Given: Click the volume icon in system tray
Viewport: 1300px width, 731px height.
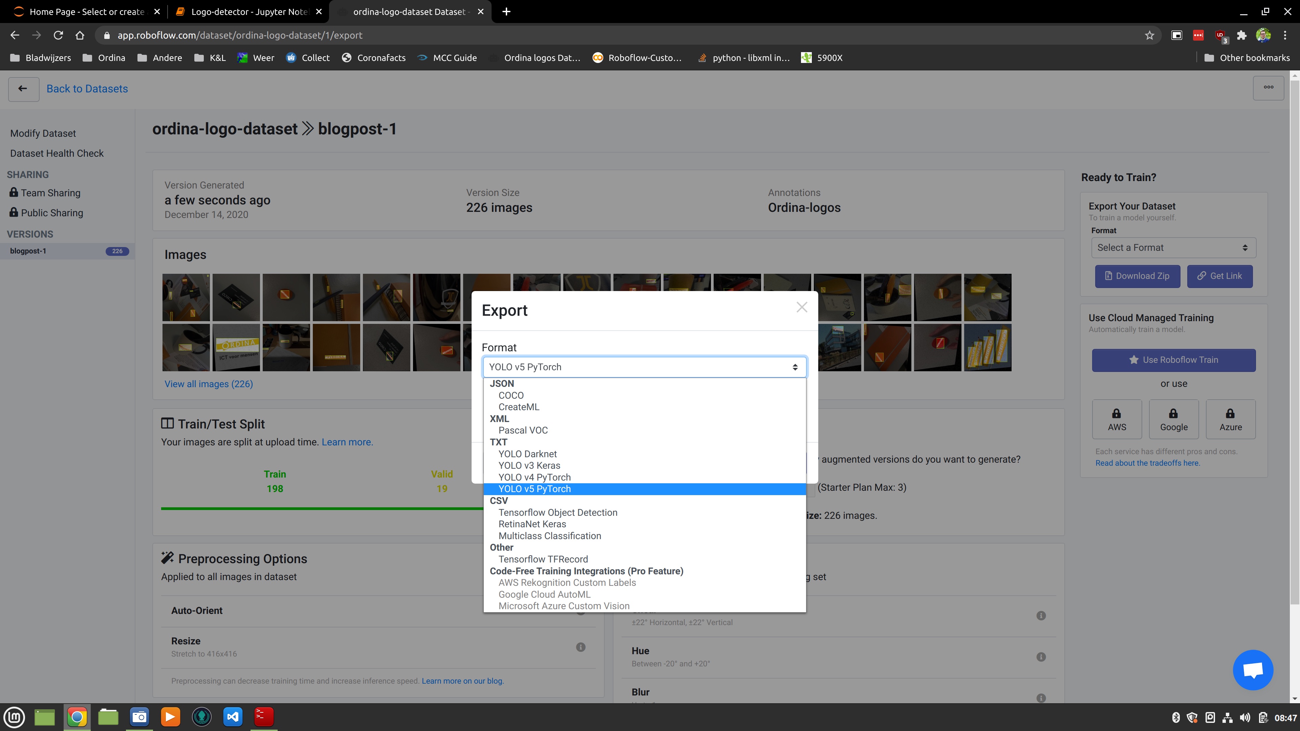Looking at the screenshot, I should 1245,717.
